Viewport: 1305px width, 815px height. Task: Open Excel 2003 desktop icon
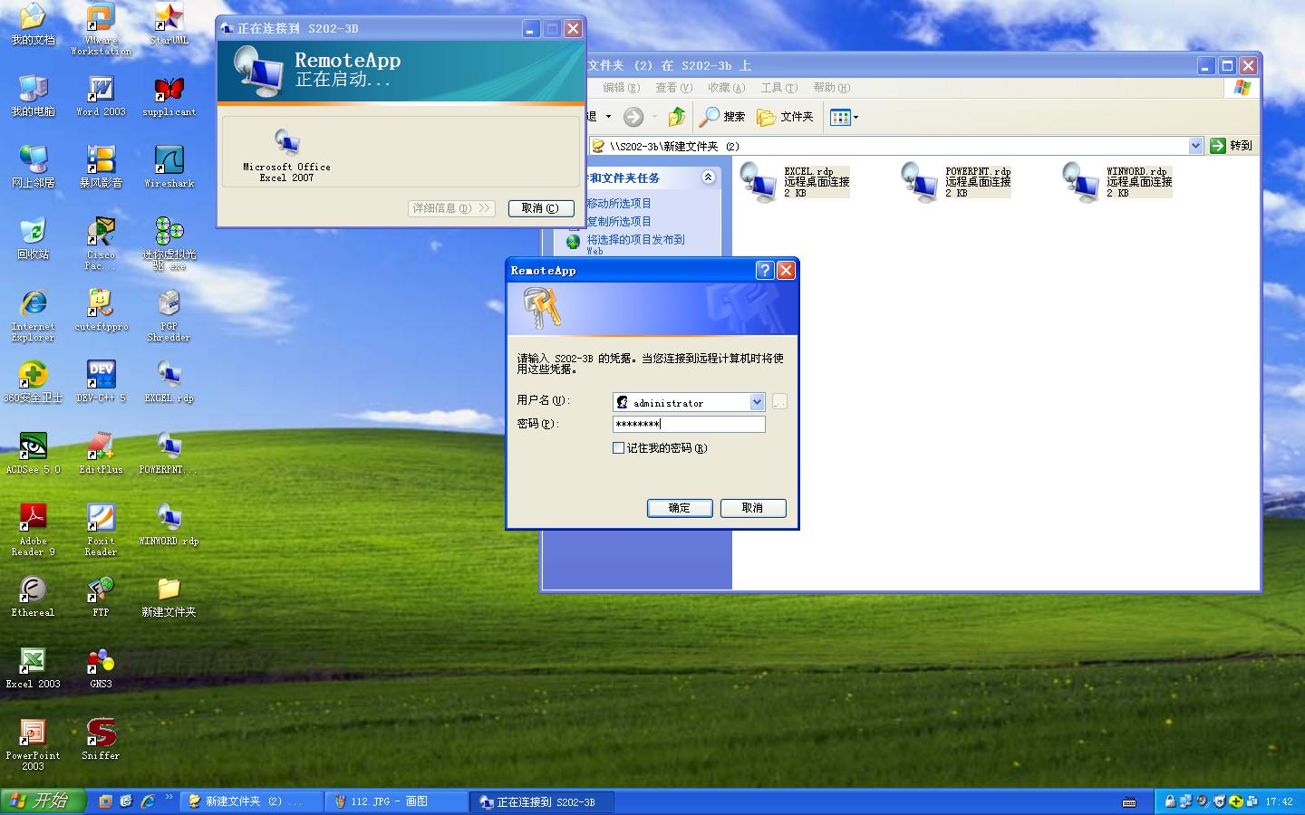[33, 667]
